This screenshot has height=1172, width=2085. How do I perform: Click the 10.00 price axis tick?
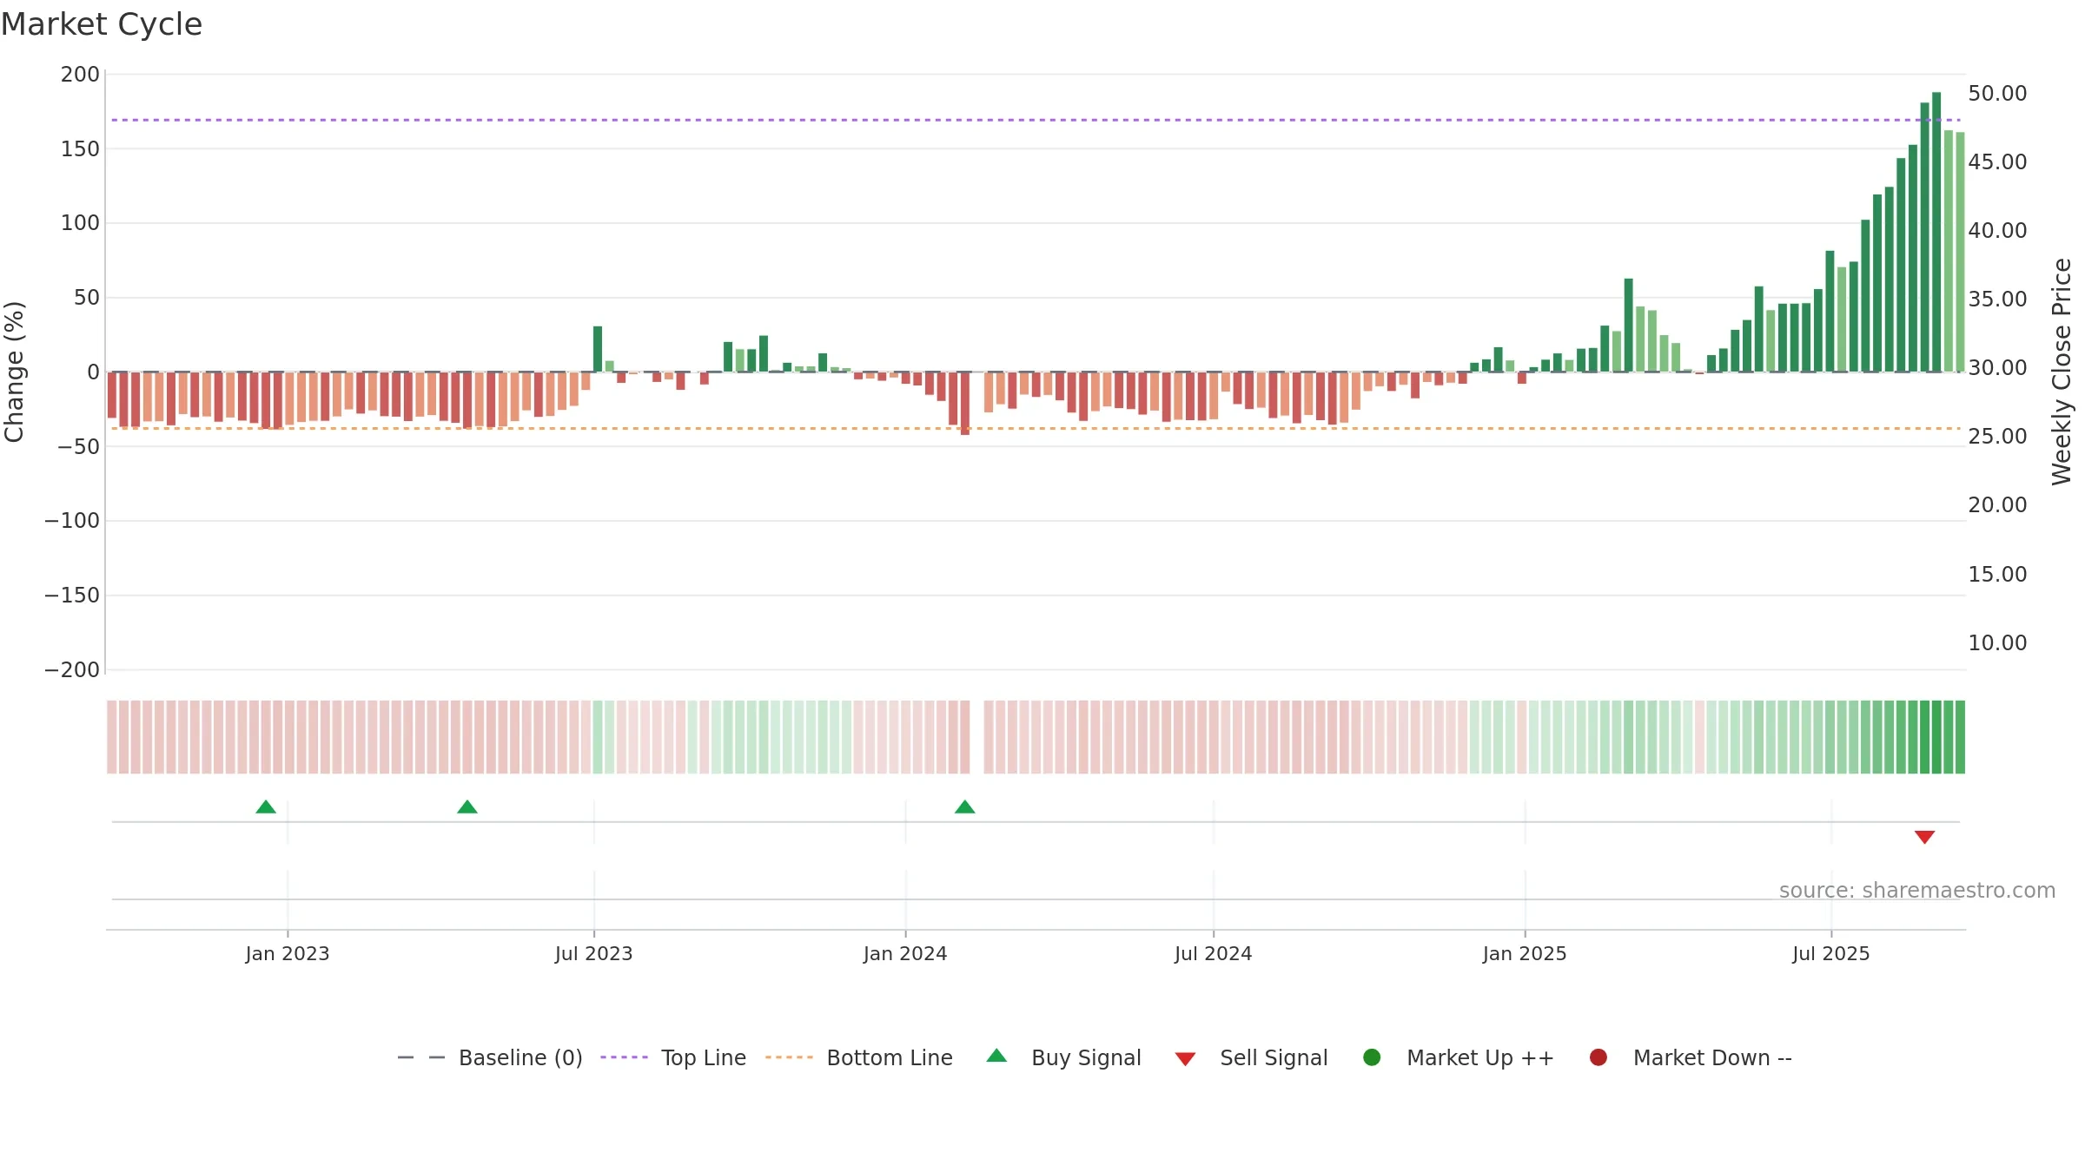coord(1997,643)
